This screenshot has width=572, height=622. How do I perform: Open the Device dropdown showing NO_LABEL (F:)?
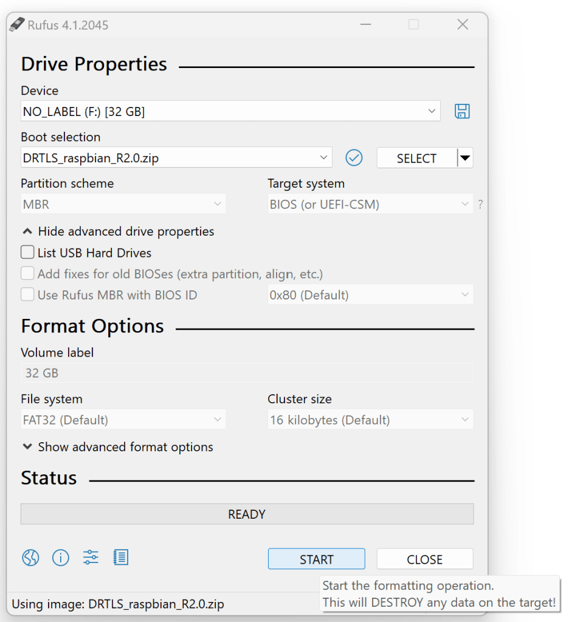click(230, 111)
